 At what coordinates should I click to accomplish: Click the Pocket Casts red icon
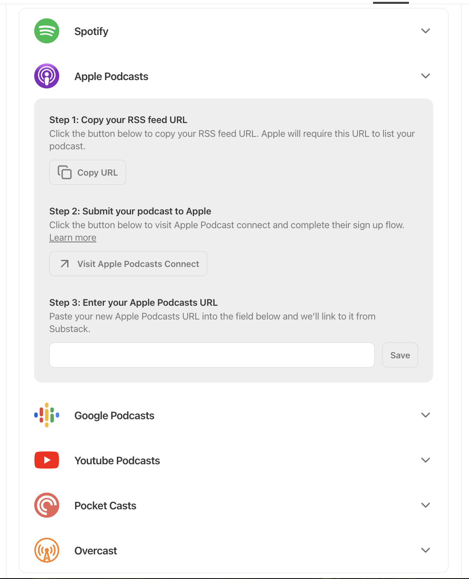point(47,505)
